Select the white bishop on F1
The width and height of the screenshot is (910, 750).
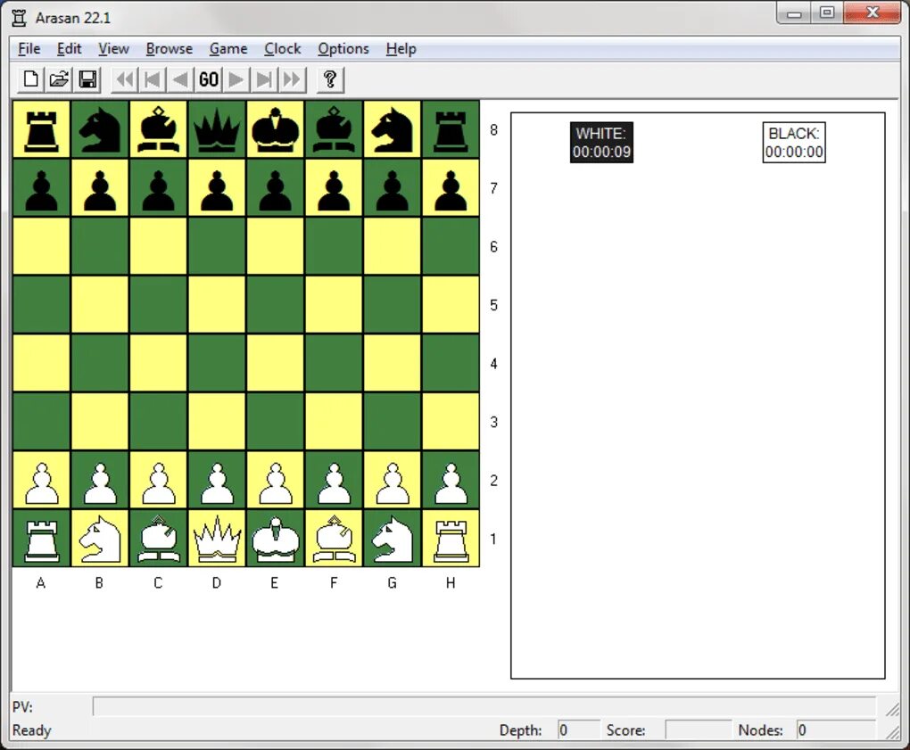334,539
